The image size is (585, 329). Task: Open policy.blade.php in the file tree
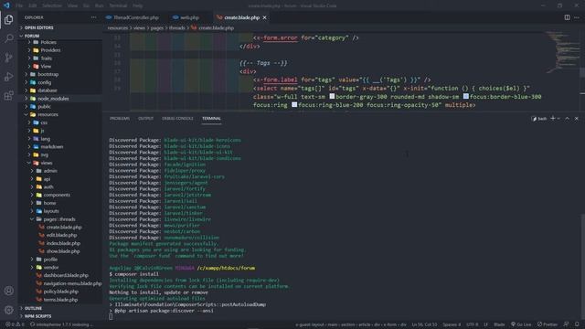[61, 292]
